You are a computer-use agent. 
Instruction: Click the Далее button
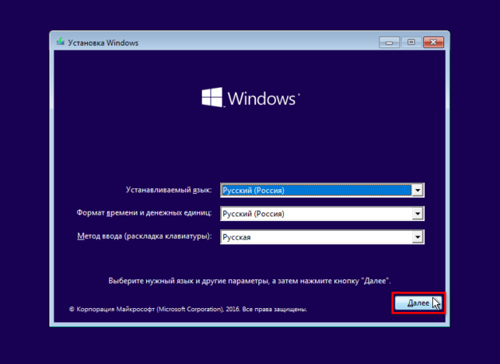click(x=418, y=303)
